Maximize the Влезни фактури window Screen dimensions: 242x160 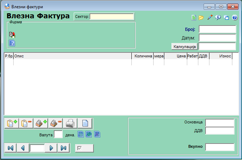click(221, 7)
